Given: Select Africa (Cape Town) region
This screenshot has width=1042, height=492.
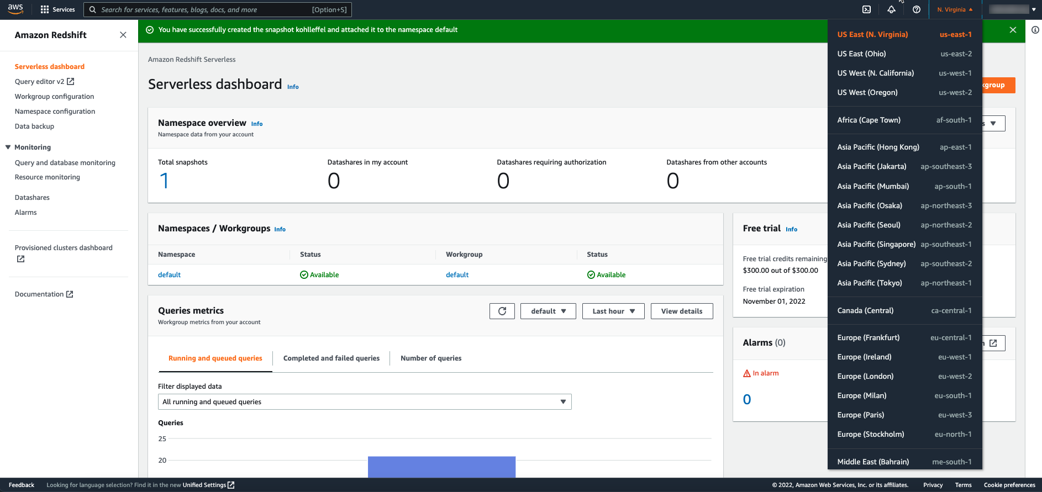Looking at the screenshot, I should click(x=904, y=120).
